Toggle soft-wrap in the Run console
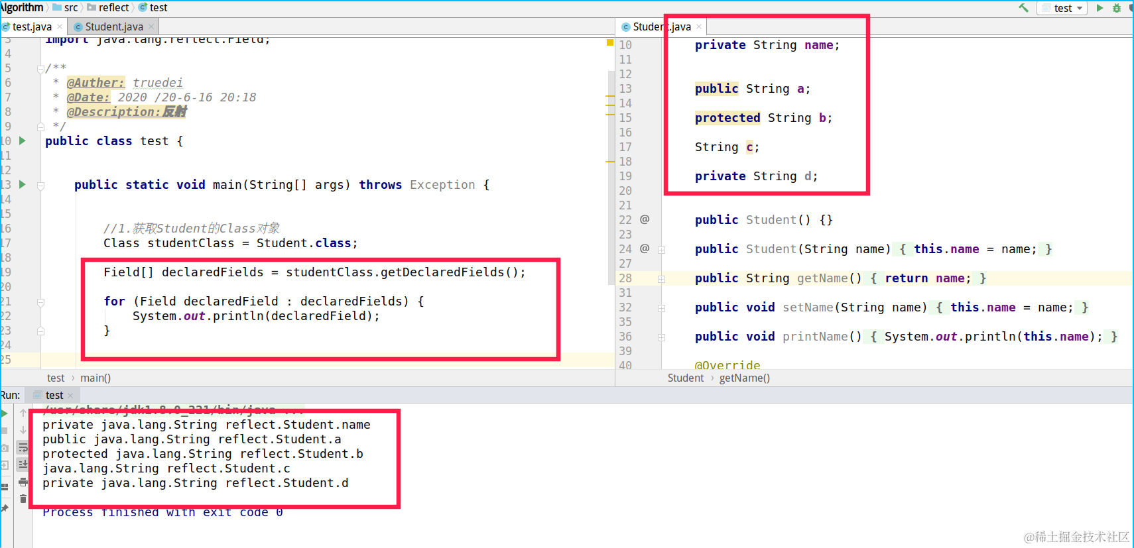The width and height of the screenshot is (1134, 548). click(23, 447)
